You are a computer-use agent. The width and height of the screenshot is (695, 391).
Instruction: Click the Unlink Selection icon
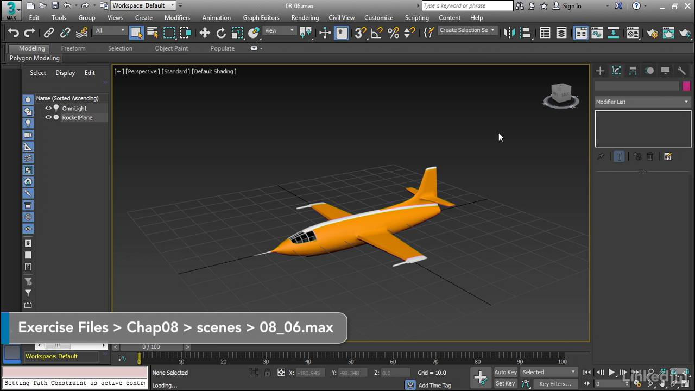pyautogui.click(x=65, y=33)
